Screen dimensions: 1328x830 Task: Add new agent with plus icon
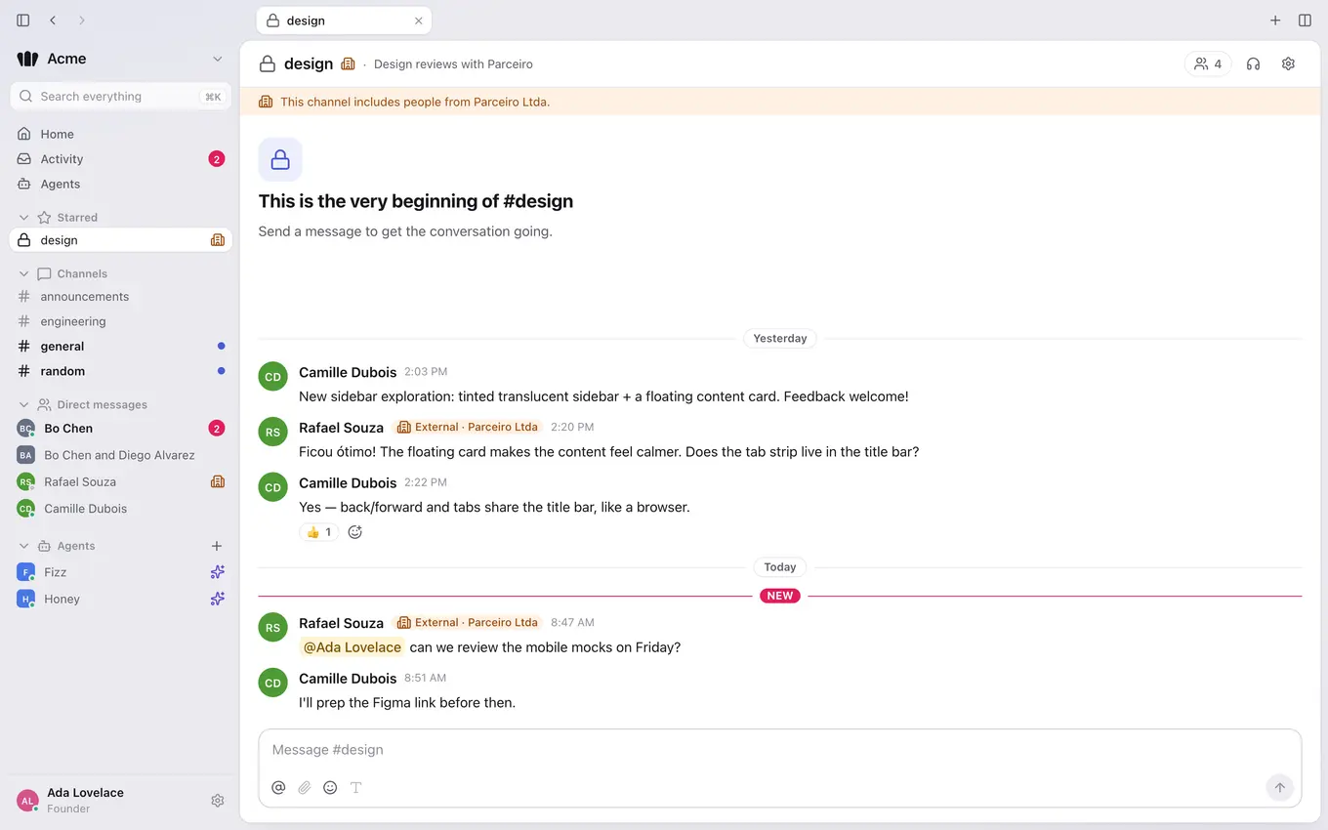pos(217,546)
